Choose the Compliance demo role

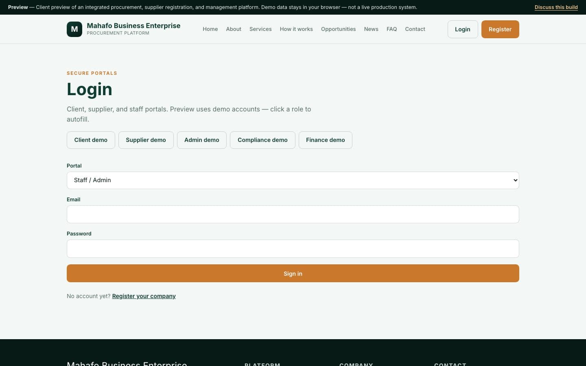(x=262, y=140)
